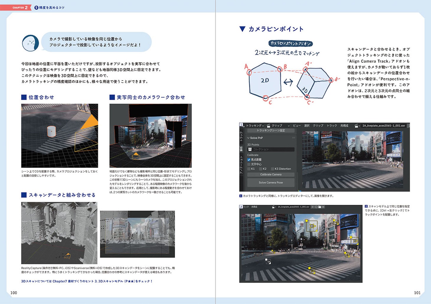Click the clip browse icon beside the 2A_liveplate filename in the top editor
The image size is (431, 304).
[357, 126]
